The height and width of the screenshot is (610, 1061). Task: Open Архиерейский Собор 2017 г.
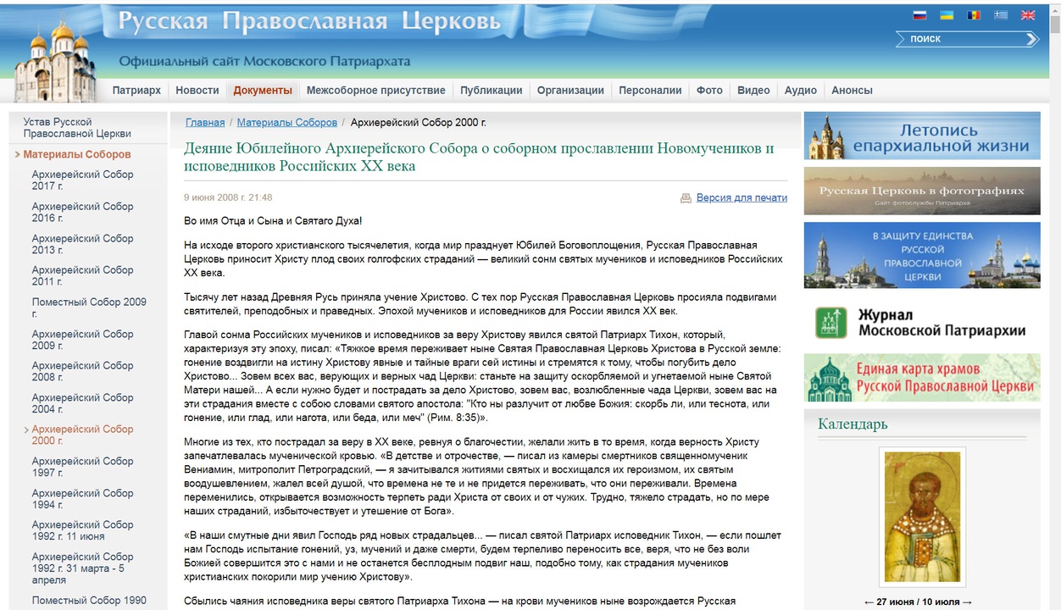(82, 180)
